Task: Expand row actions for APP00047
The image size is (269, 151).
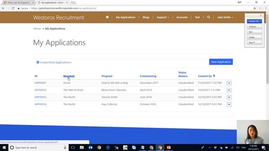Action: (x=229, y=83)
